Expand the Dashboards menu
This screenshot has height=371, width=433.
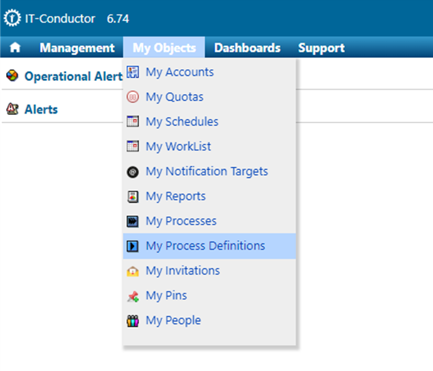pos(247,48)
